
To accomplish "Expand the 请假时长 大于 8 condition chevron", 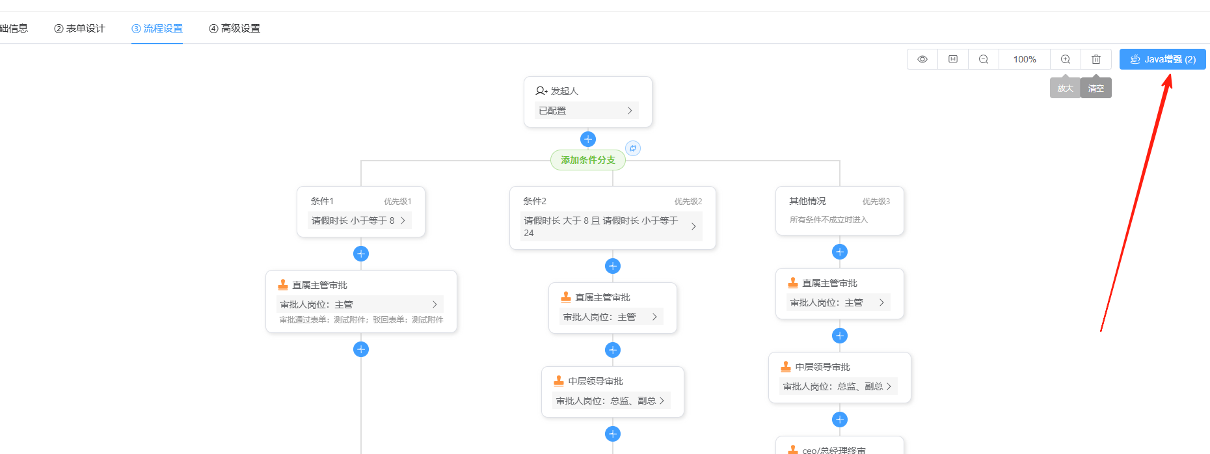I will coord(693,226).
